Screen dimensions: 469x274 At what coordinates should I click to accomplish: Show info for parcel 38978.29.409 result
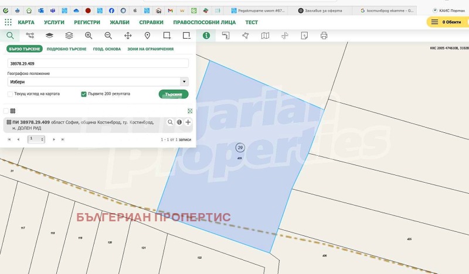point(179,122)
